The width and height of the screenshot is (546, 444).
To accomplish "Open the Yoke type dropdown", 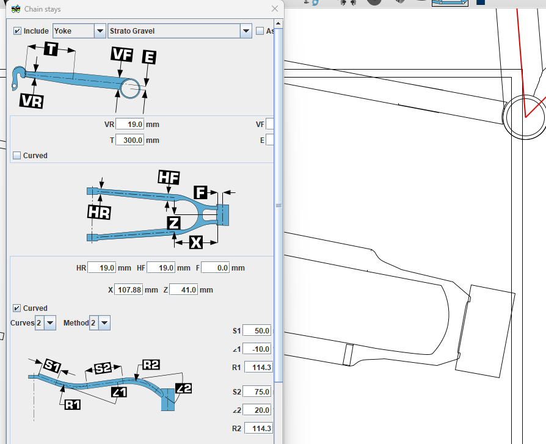I will (100, 31).
